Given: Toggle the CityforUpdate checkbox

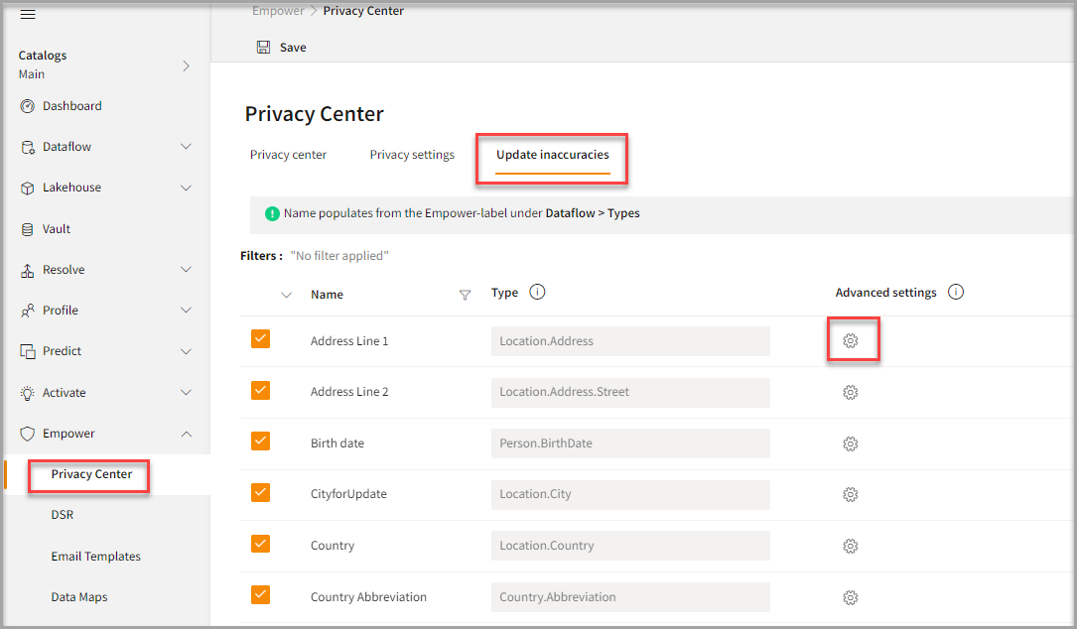Looking at the screenshot, I should [x=260, y=493].
